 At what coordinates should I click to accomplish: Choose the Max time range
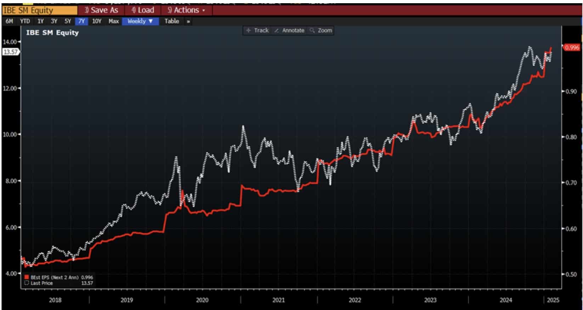pyautogui.click(x=114, y=21)
